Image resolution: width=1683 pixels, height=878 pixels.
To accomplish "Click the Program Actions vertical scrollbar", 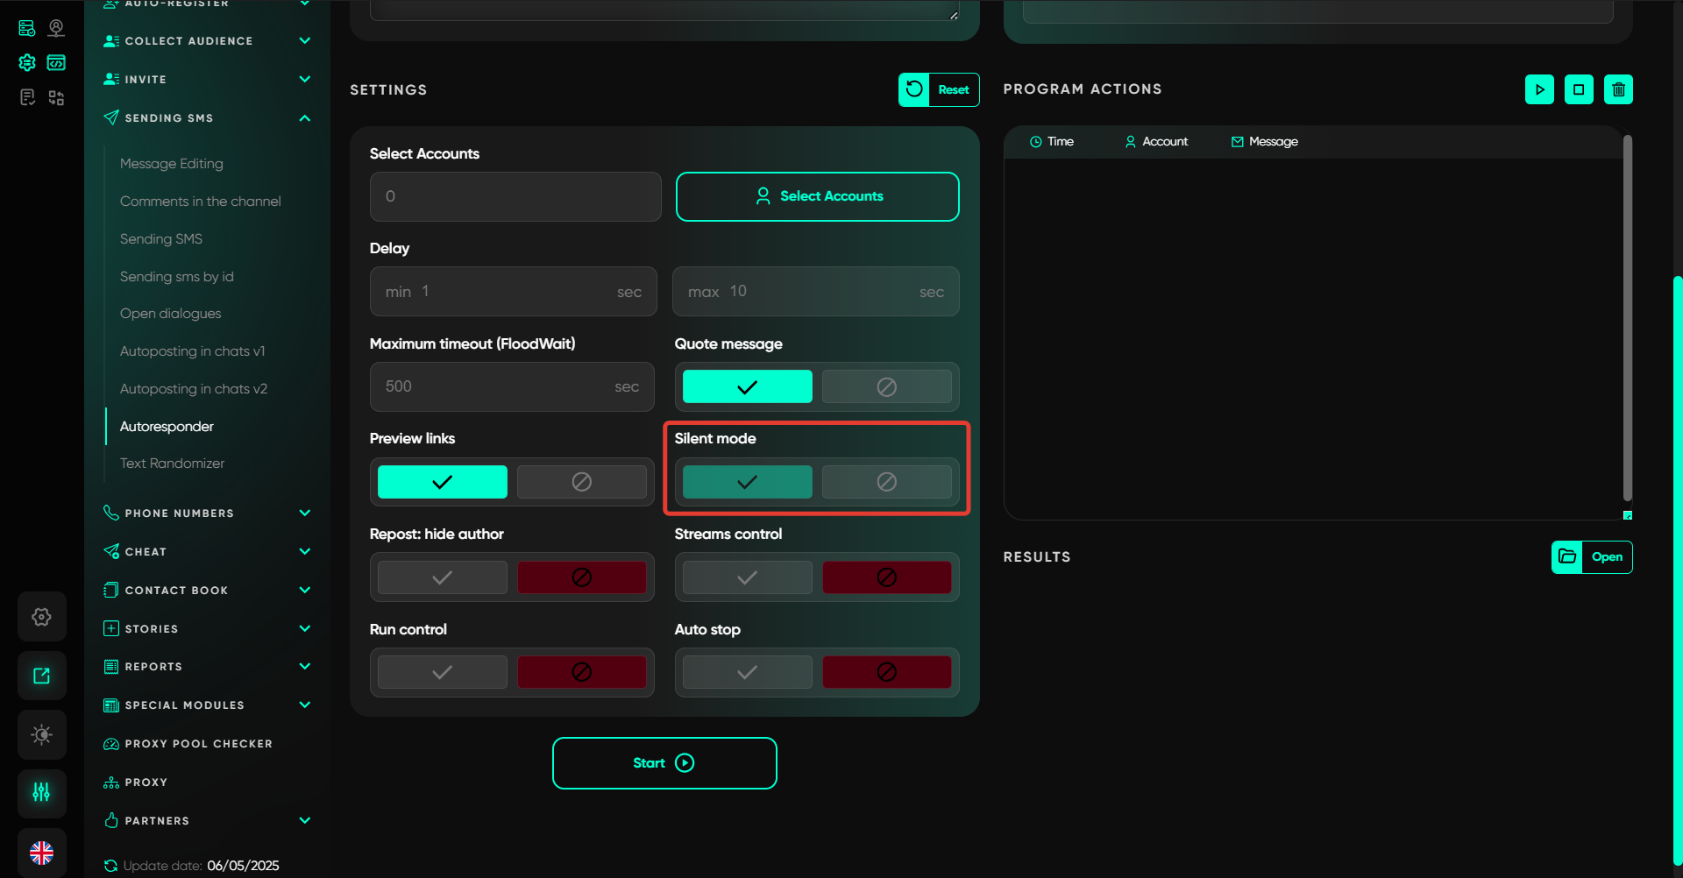I will pos(1627,315).
